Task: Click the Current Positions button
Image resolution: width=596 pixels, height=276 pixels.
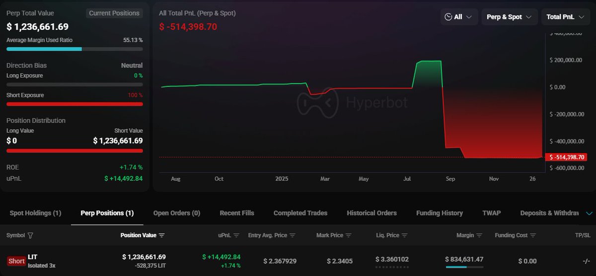Action: [114, 13]
